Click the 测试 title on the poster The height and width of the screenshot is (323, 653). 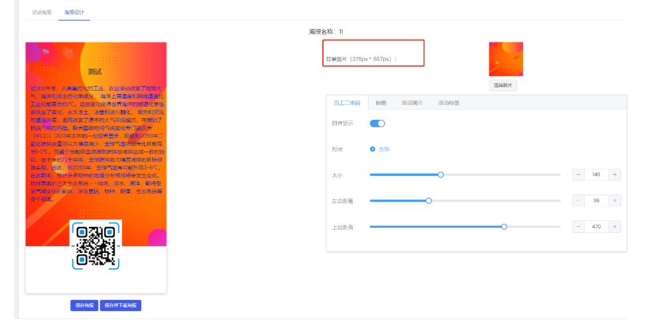tap(95, 72)
